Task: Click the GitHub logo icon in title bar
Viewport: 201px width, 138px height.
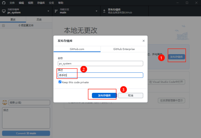Action: pos(4,3)
